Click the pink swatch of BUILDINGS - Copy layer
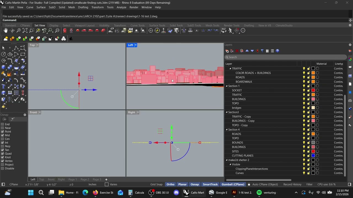 coord(313,121)
